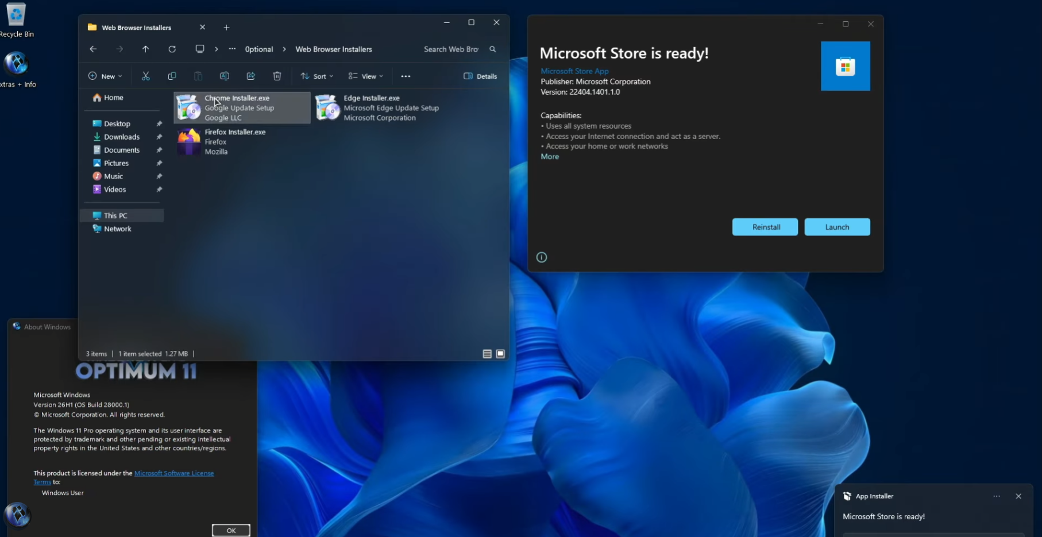Show hidden breadcrumb folders via ellipsis
Image resolution: width=1042 pixels, height=537 pixels.
click(232, 49)
